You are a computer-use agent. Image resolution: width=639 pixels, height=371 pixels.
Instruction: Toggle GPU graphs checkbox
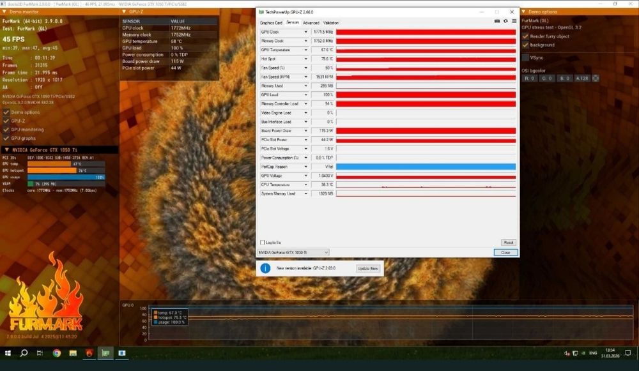(x=6, y=139)
